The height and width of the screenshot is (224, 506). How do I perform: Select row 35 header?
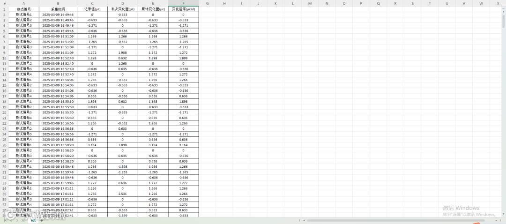tap(4, 194)
